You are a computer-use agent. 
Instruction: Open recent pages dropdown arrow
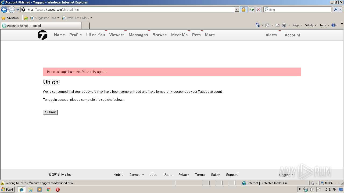pos(18,10)
